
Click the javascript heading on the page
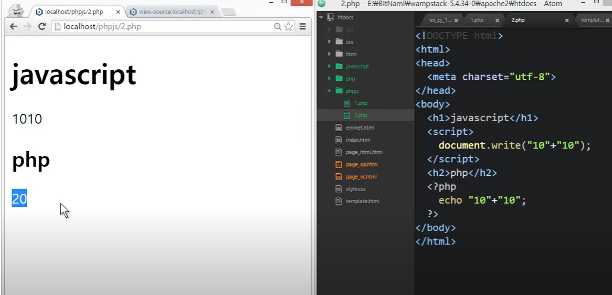[74, 75]
